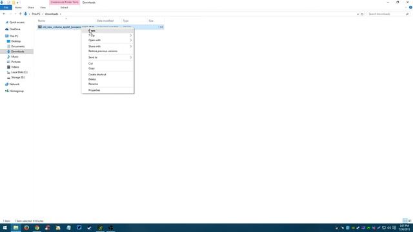Viewport: 413px width, 232px height.
Task: Open the recent locations dropdown arrow
Action: click(x=15, y=14)
